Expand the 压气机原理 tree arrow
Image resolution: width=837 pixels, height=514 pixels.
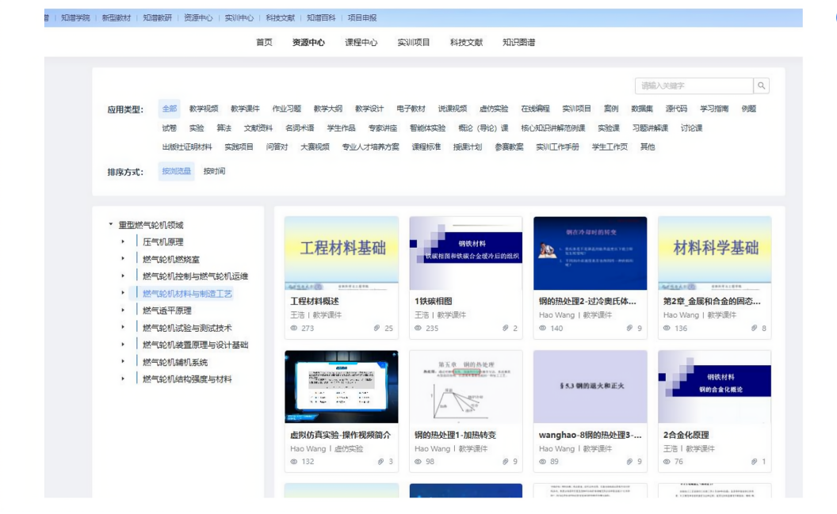(x=123, y=242)
